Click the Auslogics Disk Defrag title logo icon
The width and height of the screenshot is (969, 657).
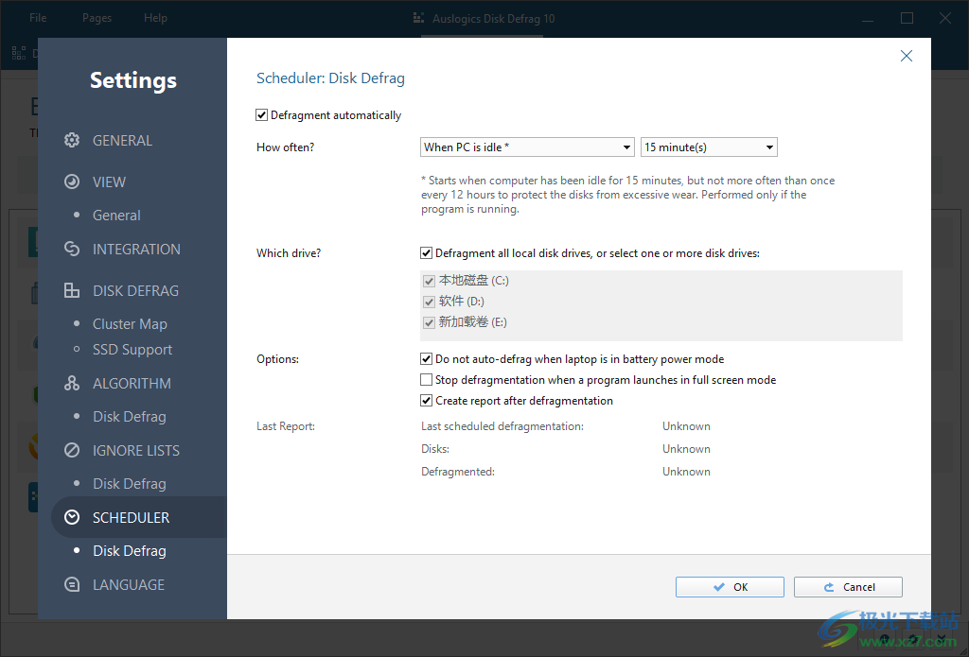(418, 19)
